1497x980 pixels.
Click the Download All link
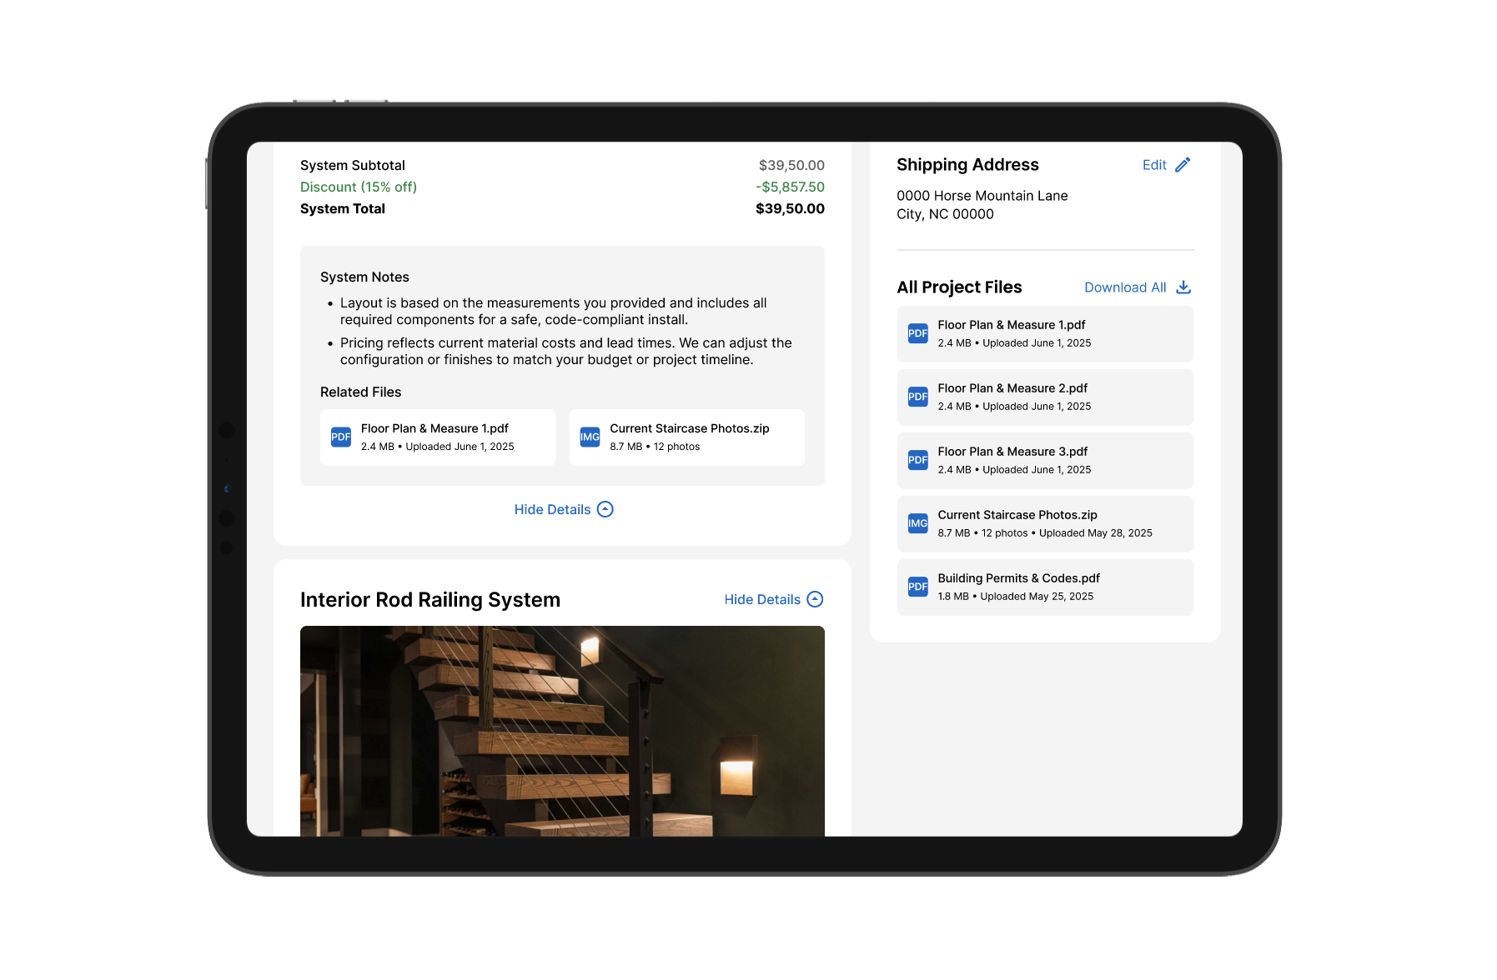tap(1125, 287)
